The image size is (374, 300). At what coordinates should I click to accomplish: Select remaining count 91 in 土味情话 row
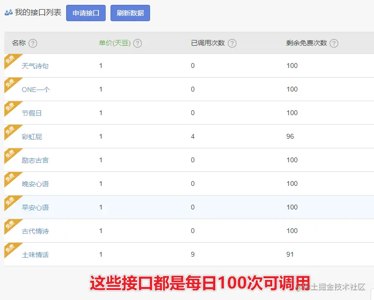(x=290, y=254)
